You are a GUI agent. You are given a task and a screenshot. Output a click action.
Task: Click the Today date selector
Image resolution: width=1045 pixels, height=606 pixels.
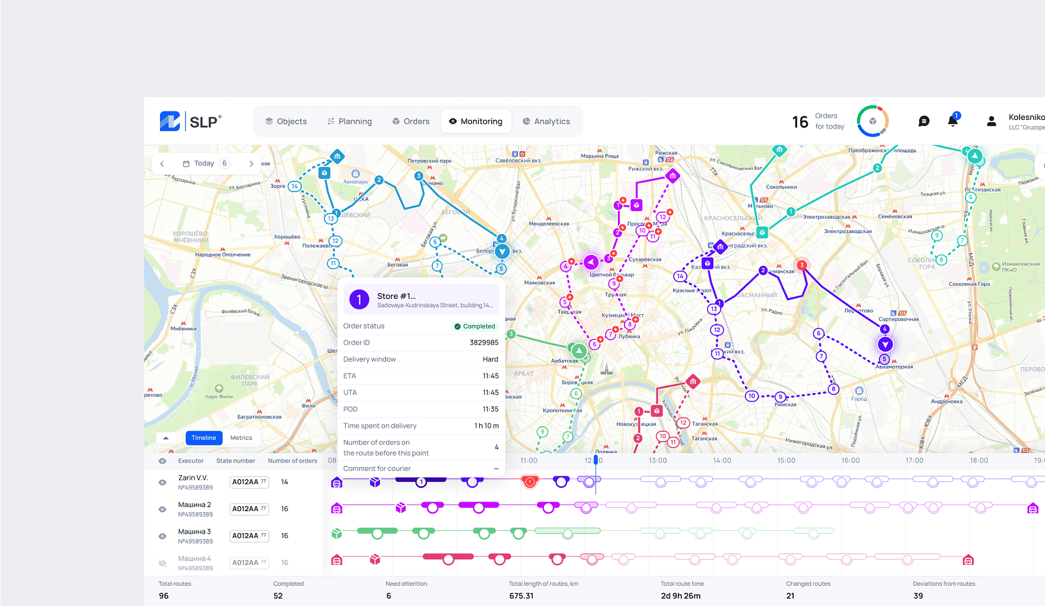(x=204, y=163)
